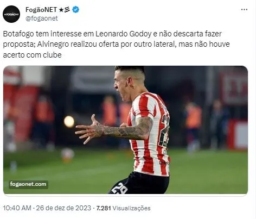Click the blurred football on the pitch
This screenshot has height=219, width=256.
(x=67, y=155)
